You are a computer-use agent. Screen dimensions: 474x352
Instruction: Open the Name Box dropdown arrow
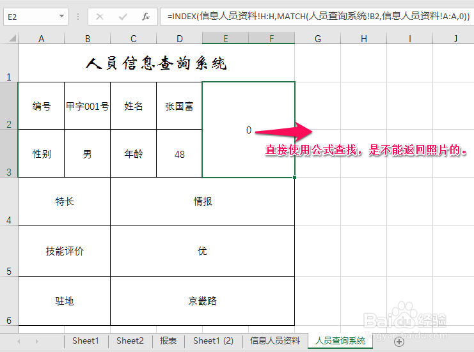[61, 17]
